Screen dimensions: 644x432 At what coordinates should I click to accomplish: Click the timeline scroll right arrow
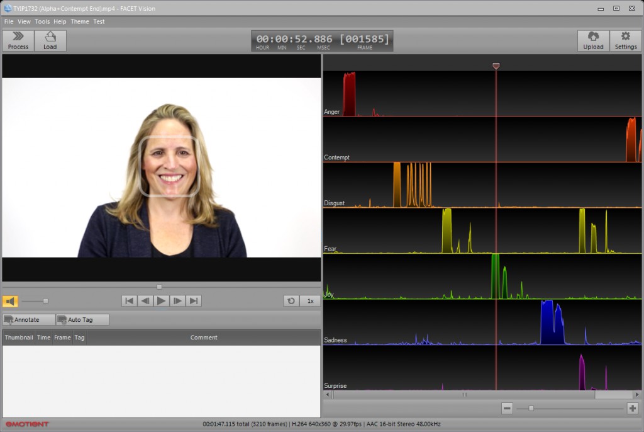click(x=637, y=395)
